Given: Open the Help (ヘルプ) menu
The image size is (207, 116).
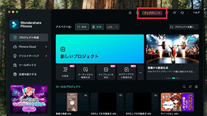Looking at the screenshot, I should click(x=196, y=12).
